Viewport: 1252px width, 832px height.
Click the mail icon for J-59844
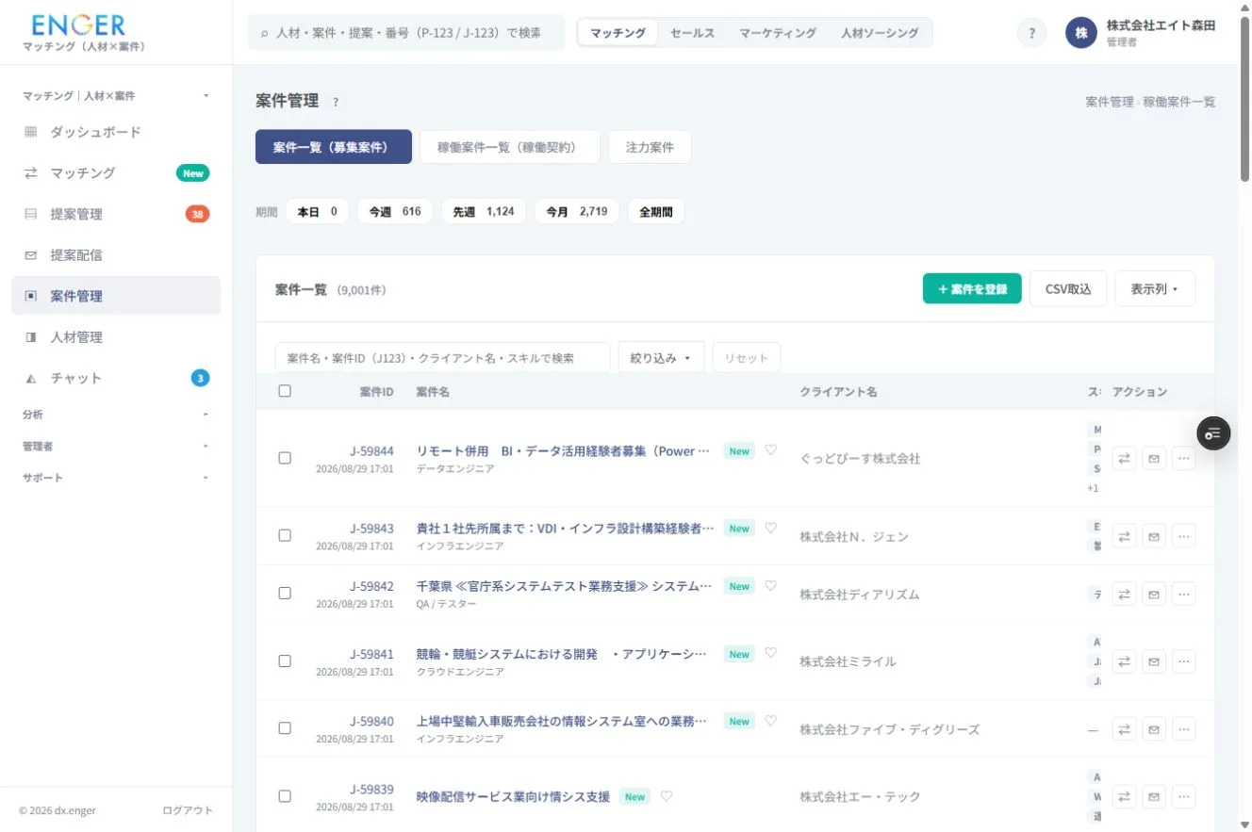[1154, 459]
